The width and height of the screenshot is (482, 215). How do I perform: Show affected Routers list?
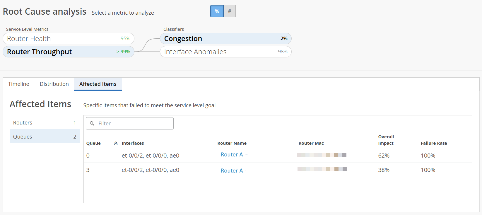45,123
